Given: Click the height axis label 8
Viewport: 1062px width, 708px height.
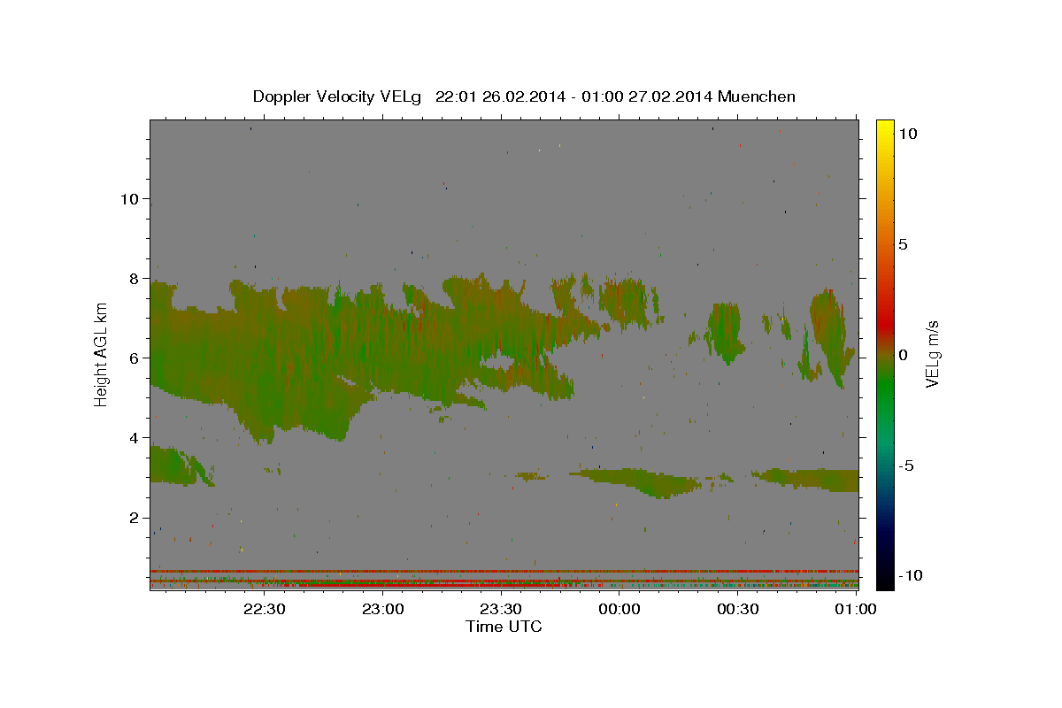Looking at the screenshot, I should pos(133,278).
